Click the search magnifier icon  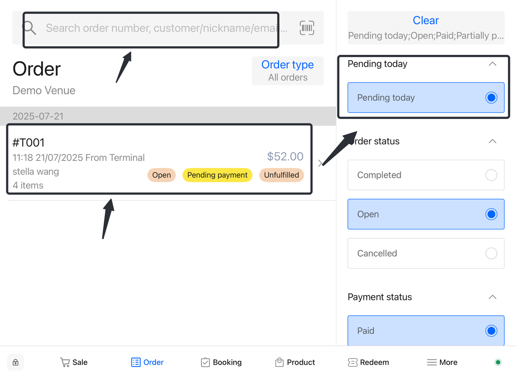29,28
